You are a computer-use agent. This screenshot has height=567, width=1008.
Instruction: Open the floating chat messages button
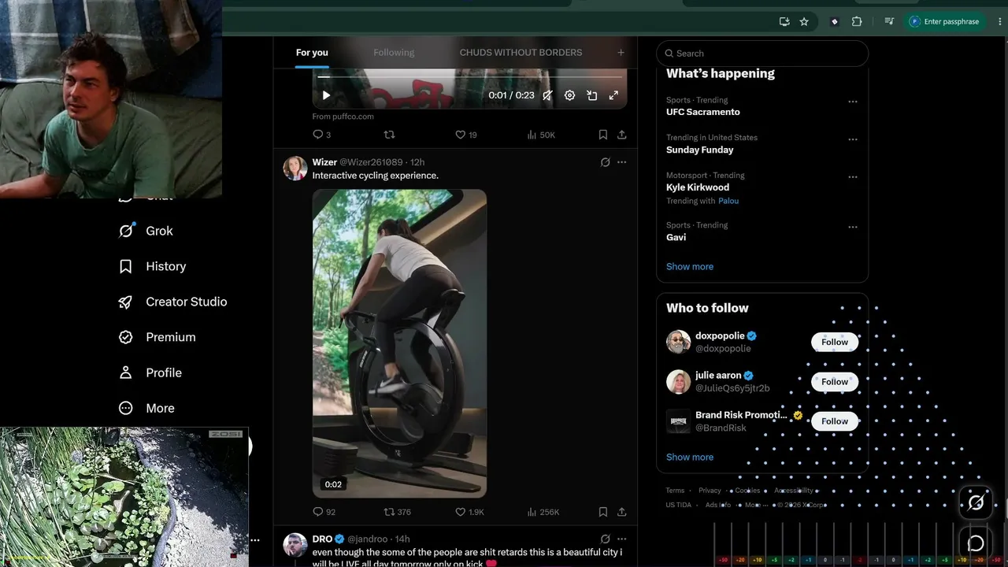click(x=976, y=543)
